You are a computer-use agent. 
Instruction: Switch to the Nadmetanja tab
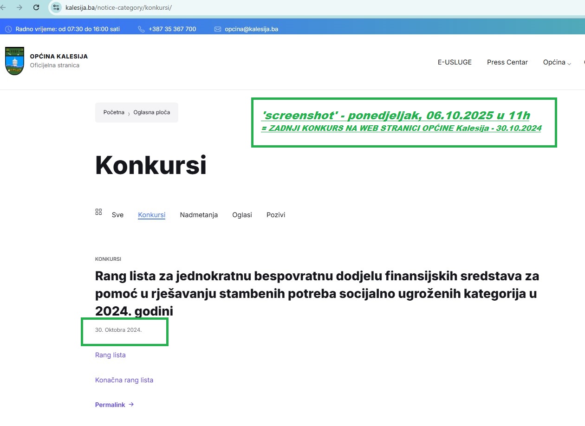coord(199,215)
